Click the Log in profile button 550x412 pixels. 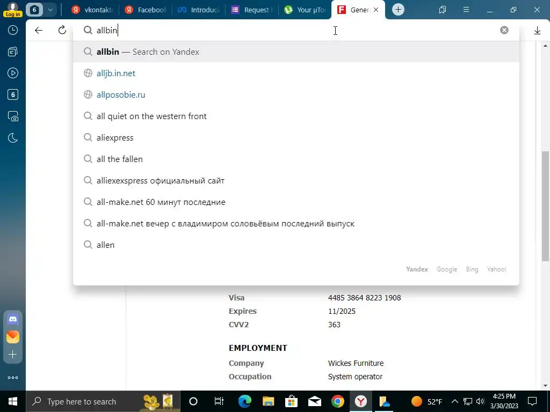[x=13, y=10]
